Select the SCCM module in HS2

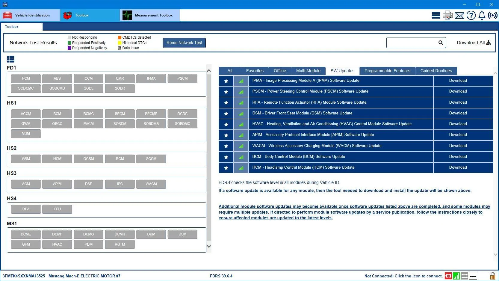151,159
